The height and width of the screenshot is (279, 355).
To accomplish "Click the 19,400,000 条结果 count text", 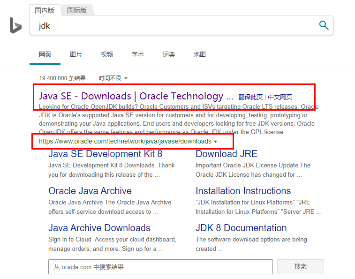I will pos(62,78).
